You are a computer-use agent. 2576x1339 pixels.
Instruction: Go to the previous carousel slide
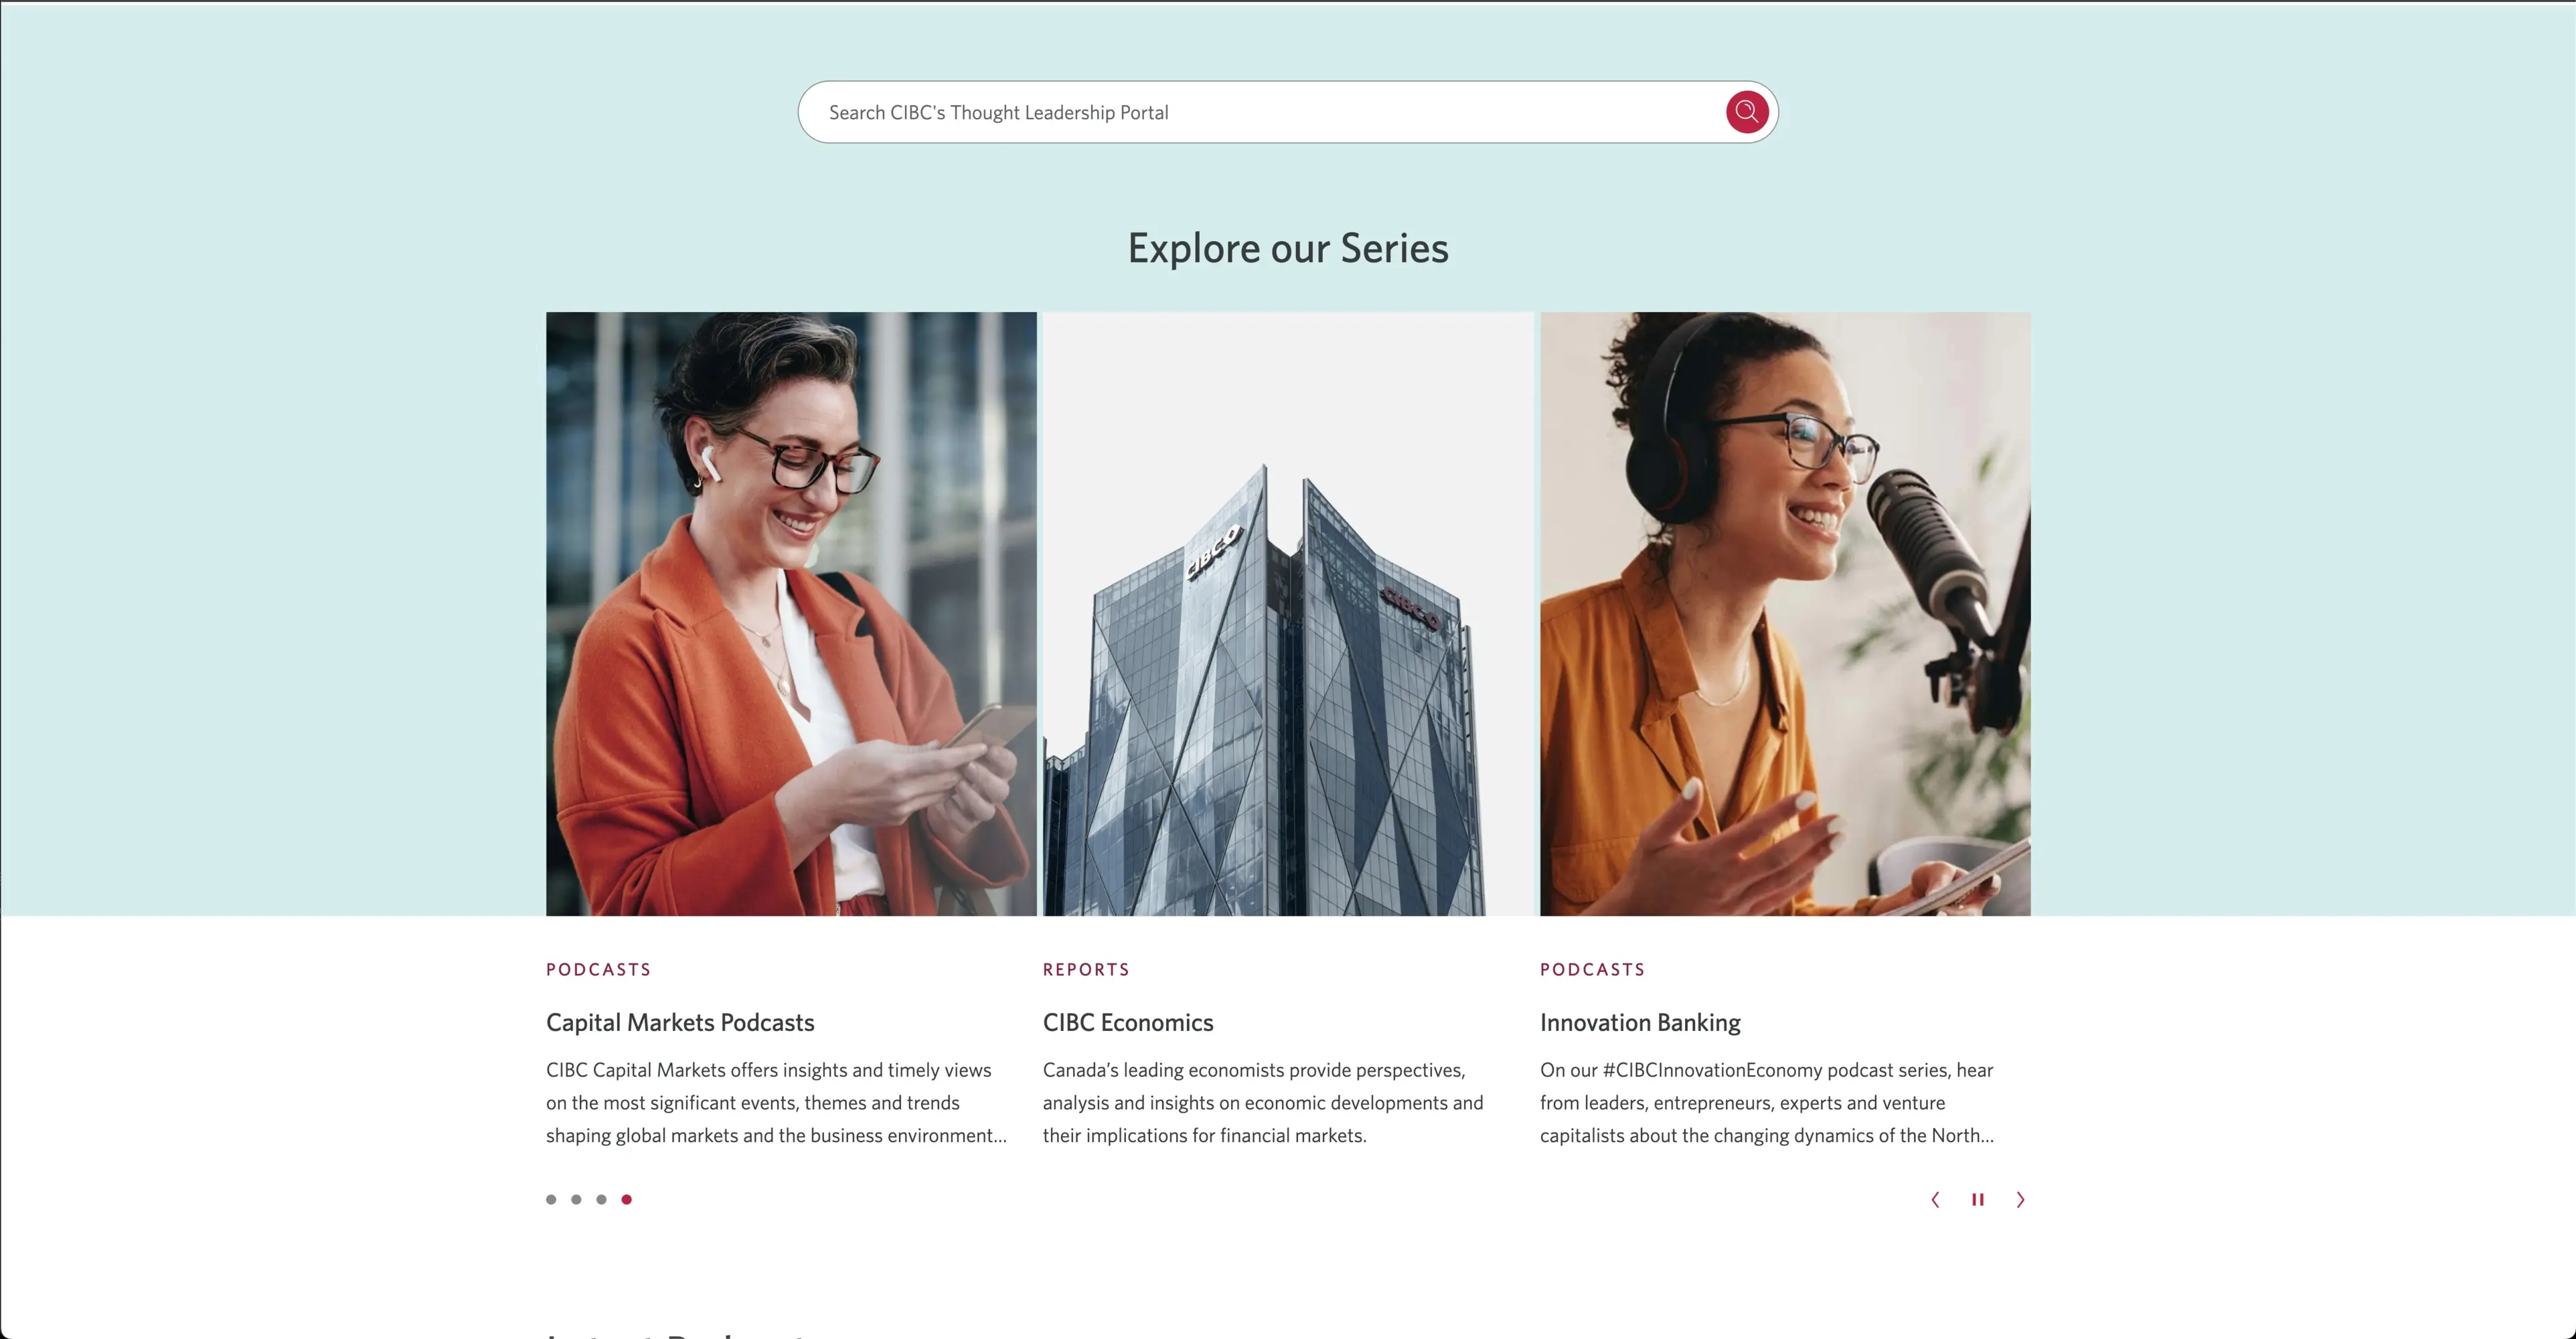pyautogui.click(x=1935, y=1199)
